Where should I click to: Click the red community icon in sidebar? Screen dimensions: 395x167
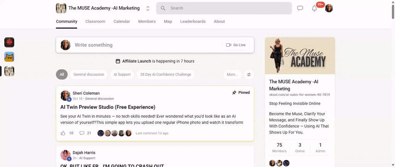click(x=9, y=42)
